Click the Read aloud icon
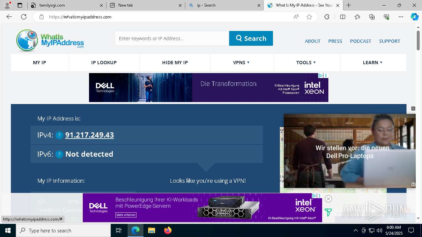The image size is (422, 237). 296,17
